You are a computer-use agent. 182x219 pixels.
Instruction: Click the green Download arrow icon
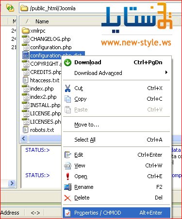pyautogui.click(x=67, y=62)
